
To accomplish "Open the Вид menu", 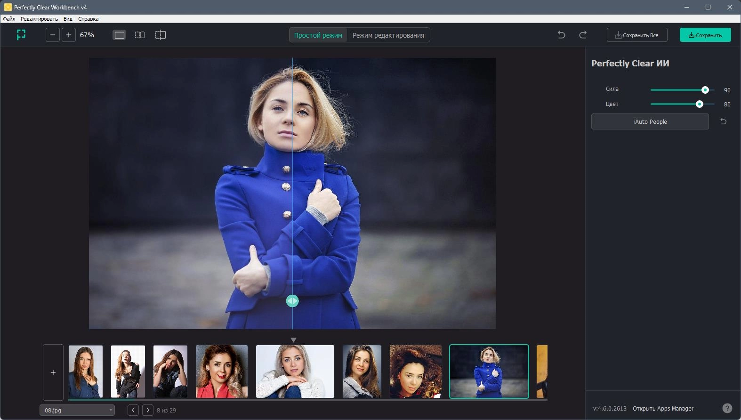I will 68,19.
